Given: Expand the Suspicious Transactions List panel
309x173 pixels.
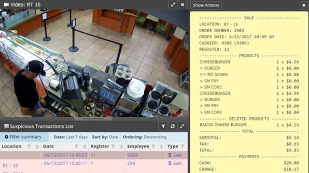Looking at the screenshot, I should pos(183,126).
